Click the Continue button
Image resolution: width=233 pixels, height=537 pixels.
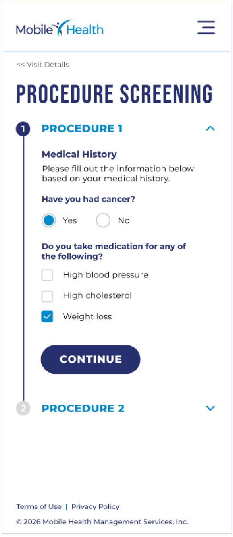point(90,359)
